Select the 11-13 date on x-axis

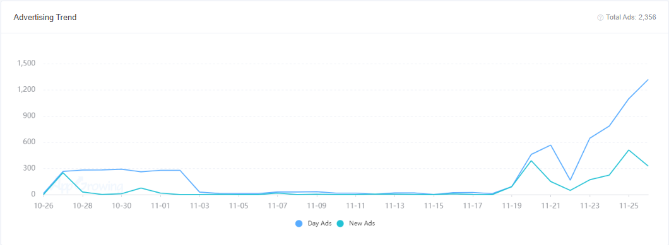pyautogui.click(x=394, y=206)
